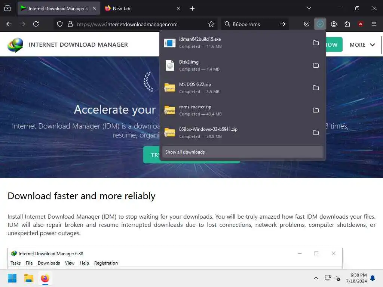List all tabs dropdown arrow
The width and height of the screenshot is (383, 287).
pyautogui.click(x=309, y=8)
